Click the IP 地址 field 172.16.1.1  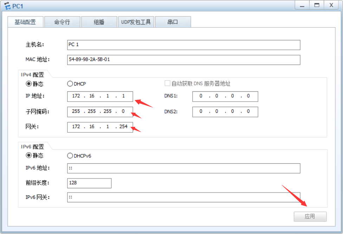pyautogui.click(x=100, y=96)
